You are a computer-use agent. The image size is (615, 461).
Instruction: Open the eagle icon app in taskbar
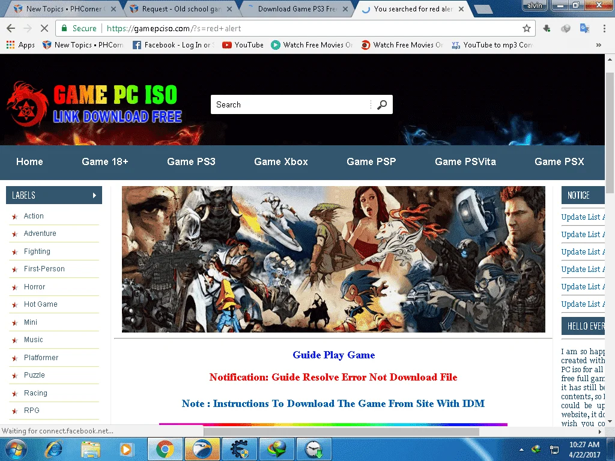coord(202,449)
